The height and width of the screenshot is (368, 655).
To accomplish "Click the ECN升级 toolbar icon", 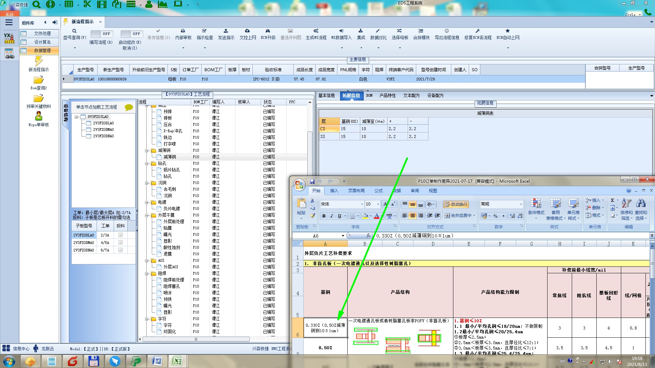I will tap(268, 31).
